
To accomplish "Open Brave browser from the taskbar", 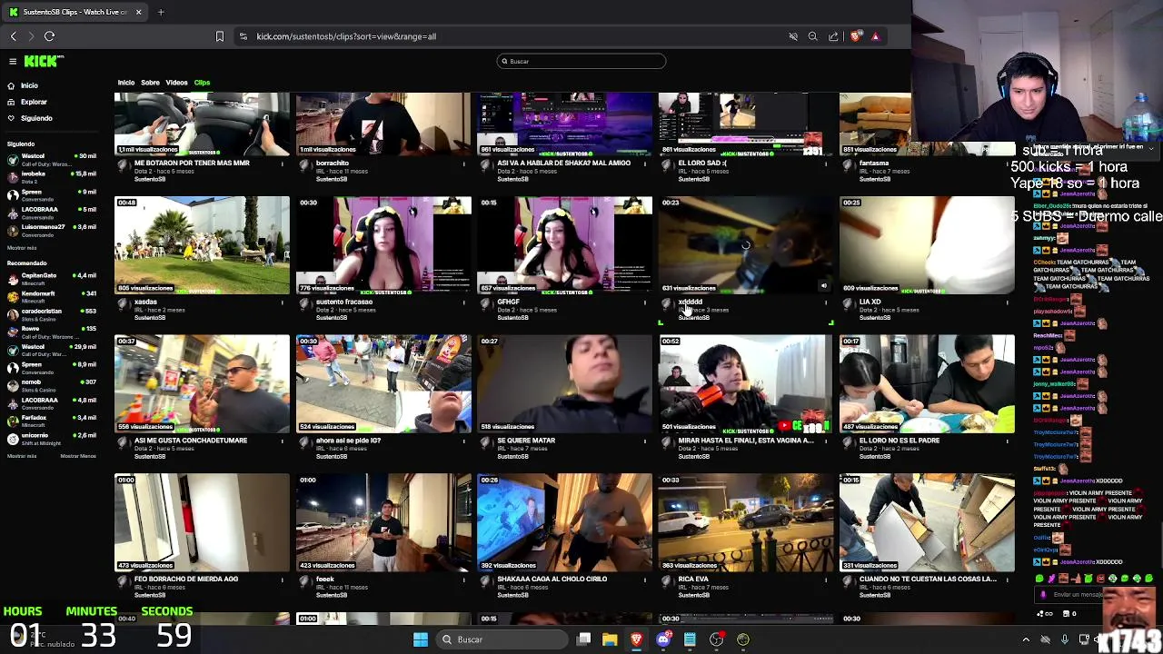I will [x=637, y=639].
